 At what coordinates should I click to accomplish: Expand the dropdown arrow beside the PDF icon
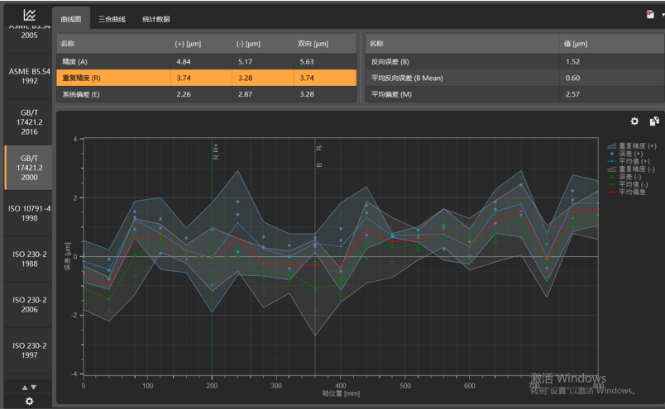click(x=663, y=15)
